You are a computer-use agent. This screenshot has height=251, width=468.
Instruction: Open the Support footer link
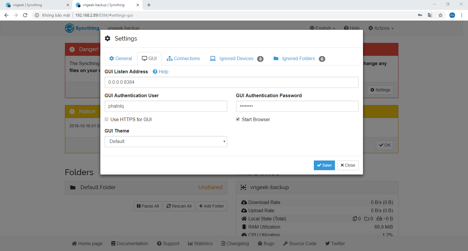tap(168, 243)
